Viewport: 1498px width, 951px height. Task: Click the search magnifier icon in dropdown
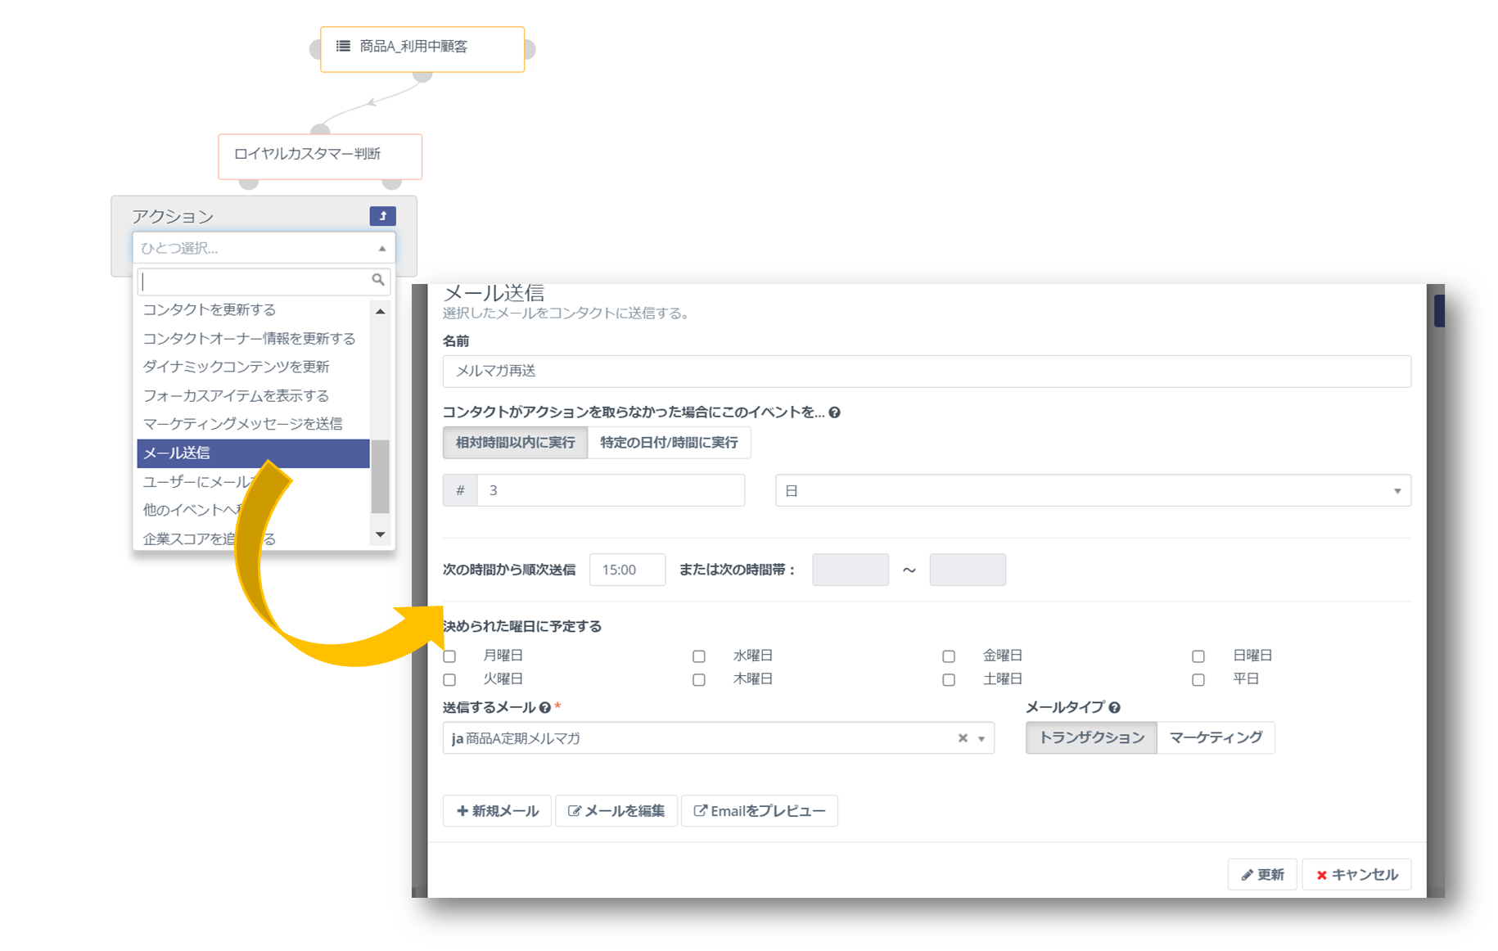377,280
